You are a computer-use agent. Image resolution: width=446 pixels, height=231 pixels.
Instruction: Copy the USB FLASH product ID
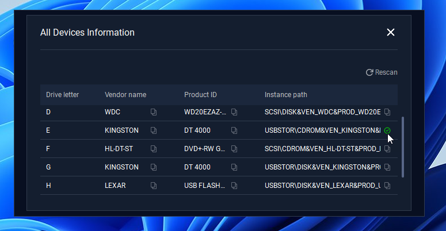point(234,186)
